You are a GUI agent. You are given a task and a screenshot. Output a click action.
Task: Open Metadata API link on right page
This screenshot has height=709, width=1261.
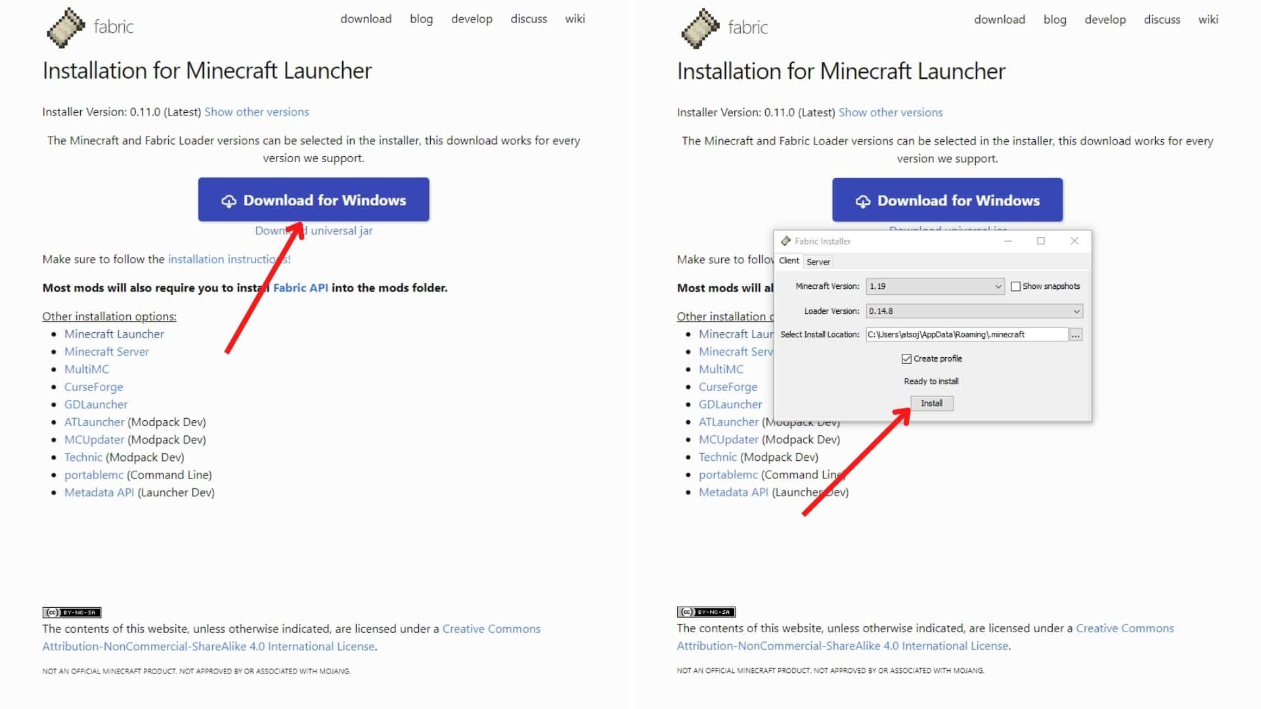point(734,492)
